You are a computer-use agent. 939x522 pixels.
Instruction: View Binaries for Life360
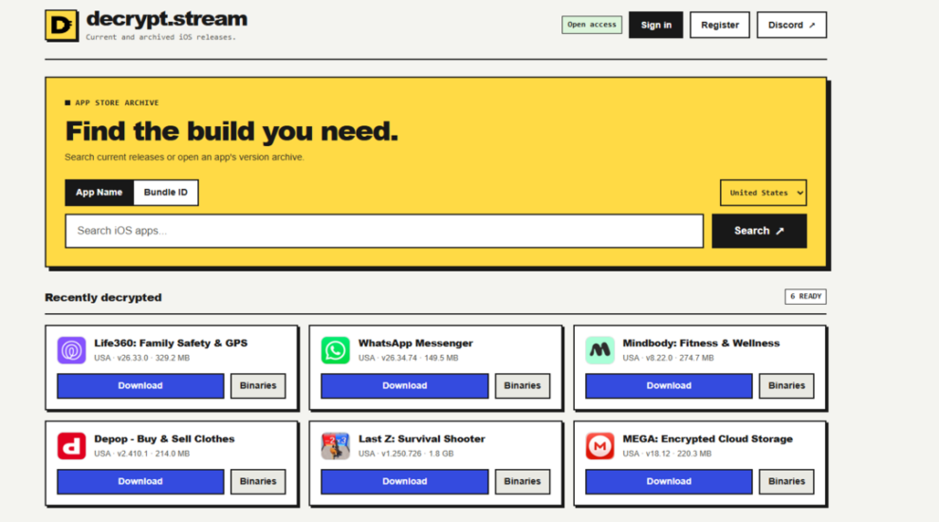(258, 386)
